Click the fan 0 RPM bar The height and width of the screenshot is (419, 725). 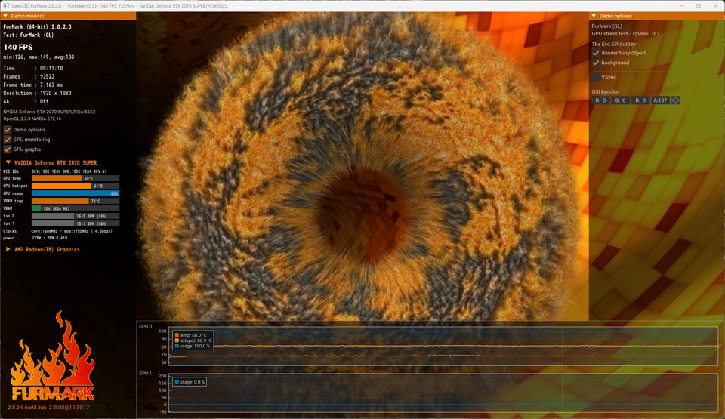click(76, 216)
